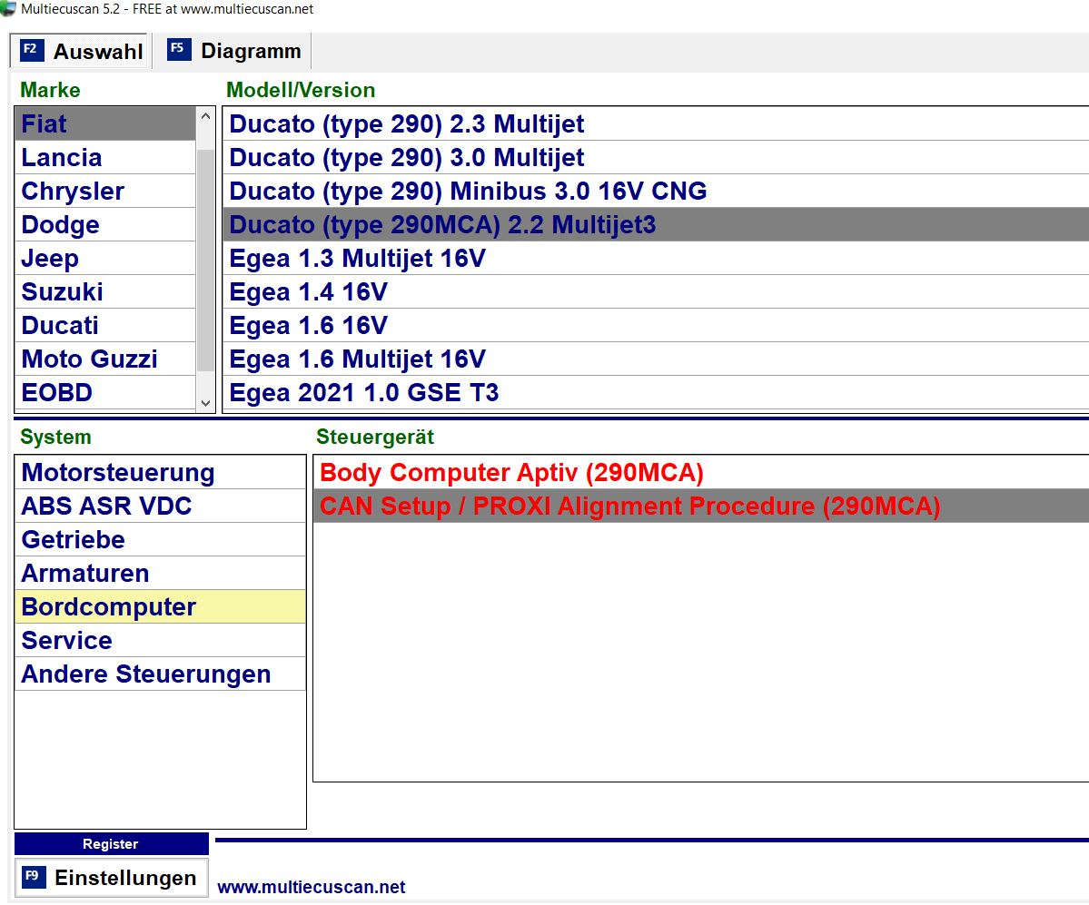Click the Multiecuscan app icon in title bar
The width and height of the screenshot is (1089, 905).
(x=7, y=8)
